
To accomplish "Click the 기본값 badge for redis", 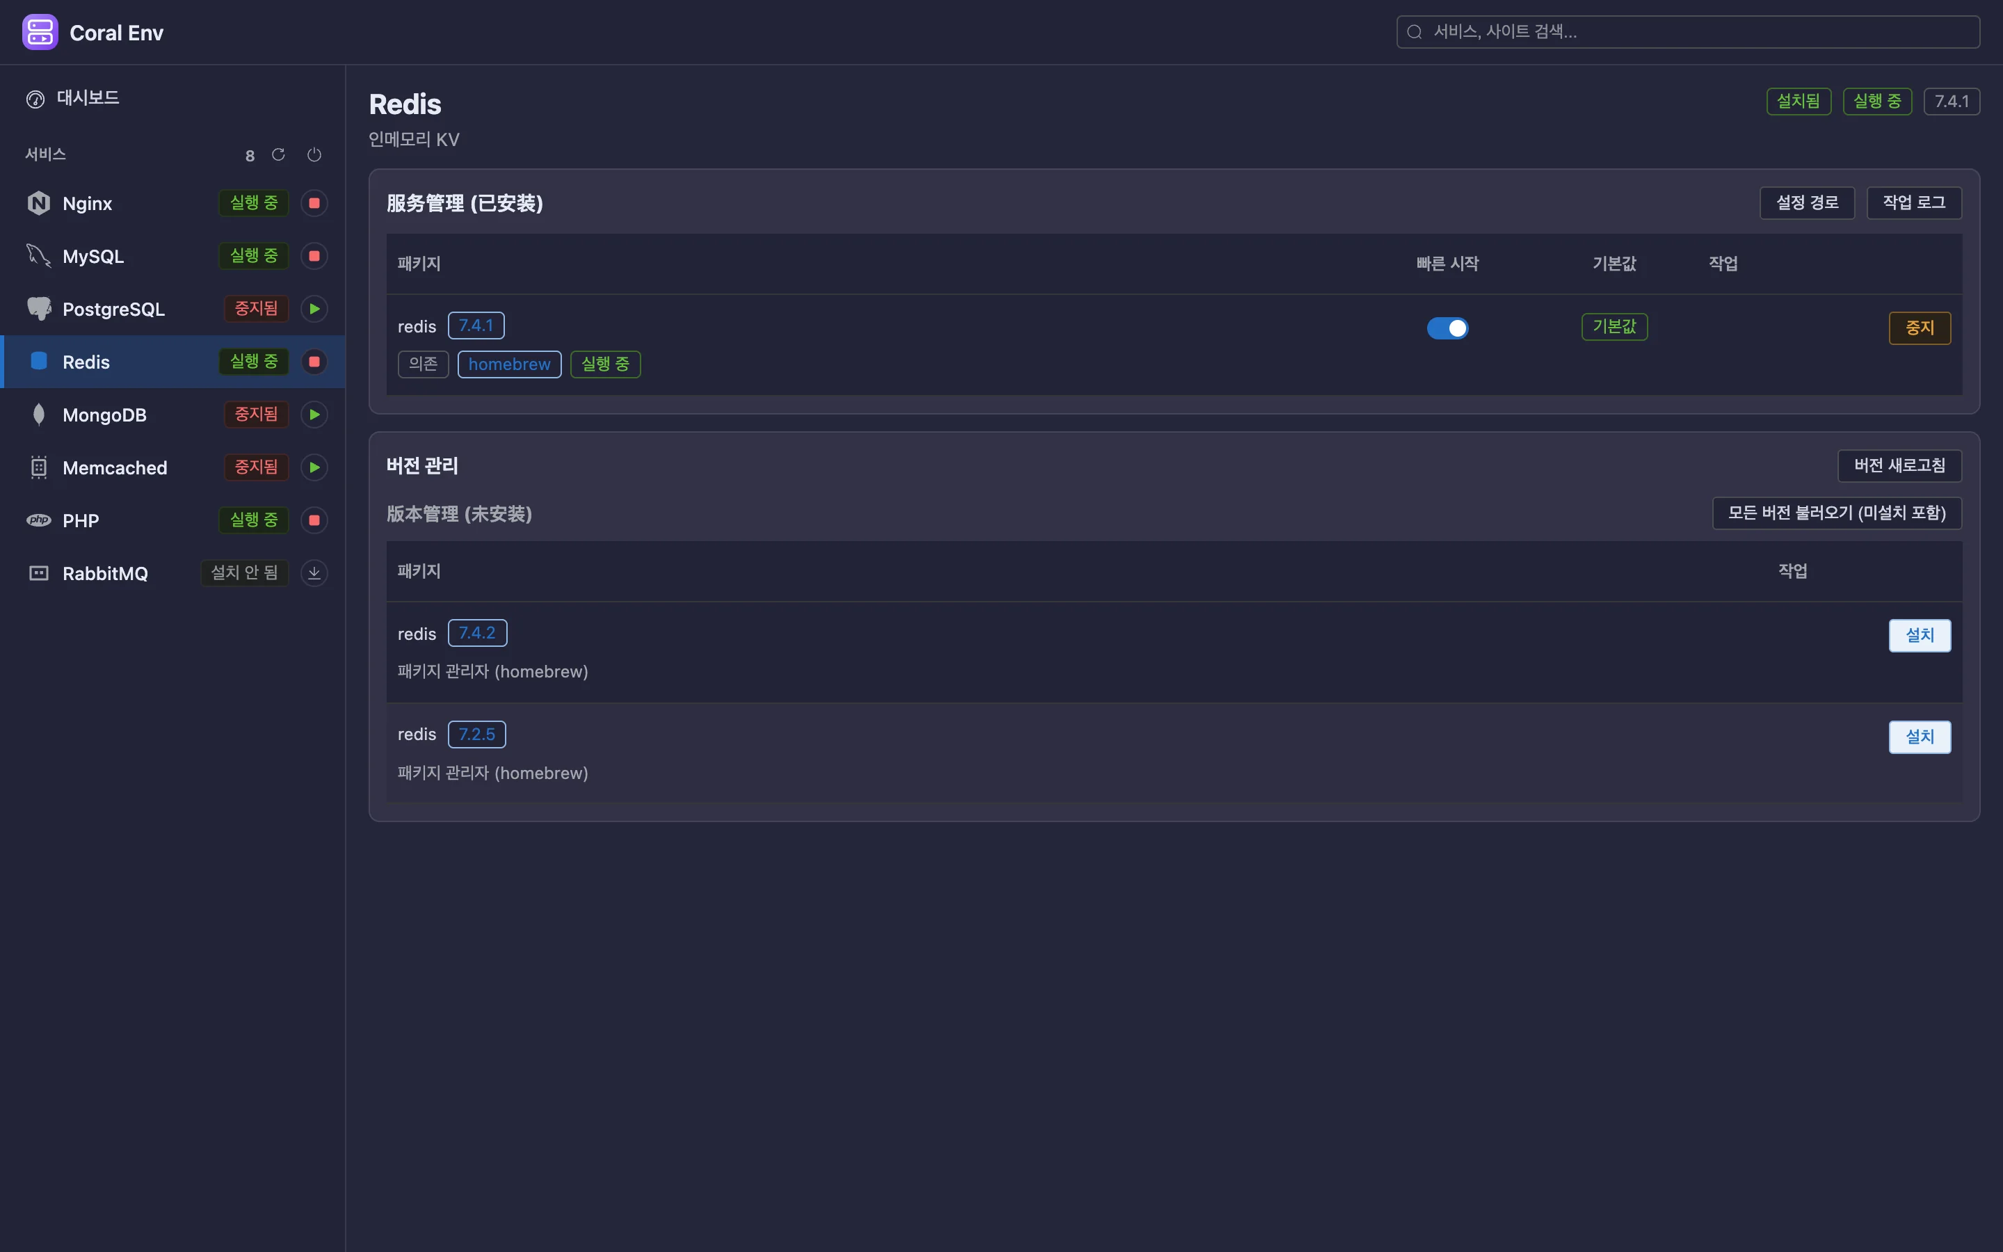I will click(x=1614, y=327).
